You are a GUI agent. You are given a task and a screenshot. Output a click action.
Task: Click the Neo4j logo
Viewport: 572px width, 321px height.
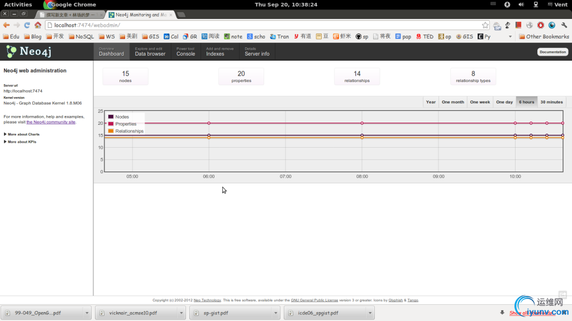(x=29, y=52)
